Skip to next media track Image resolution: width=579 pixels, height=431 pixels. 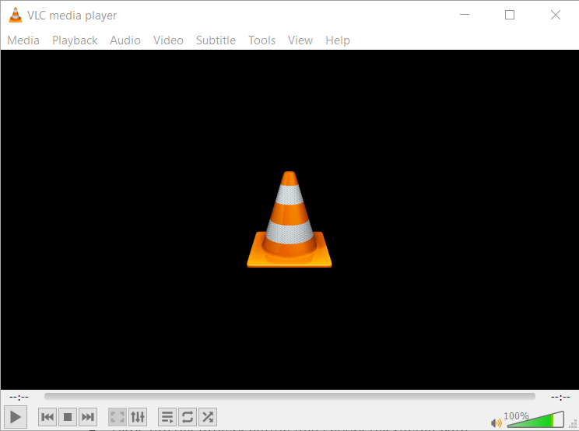(88, 417)
